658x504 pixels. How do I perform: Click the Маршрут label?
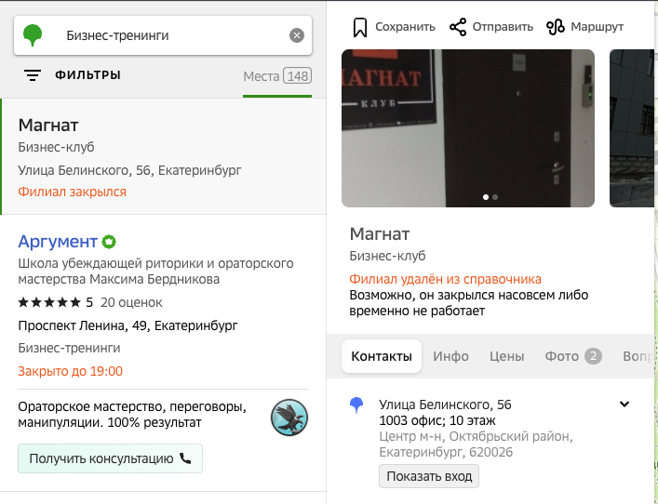598,27
